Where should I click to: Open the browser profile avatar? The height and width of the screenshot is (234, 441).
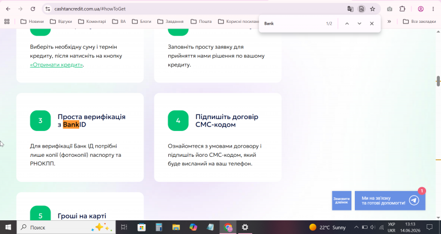[x=420, y=9]
